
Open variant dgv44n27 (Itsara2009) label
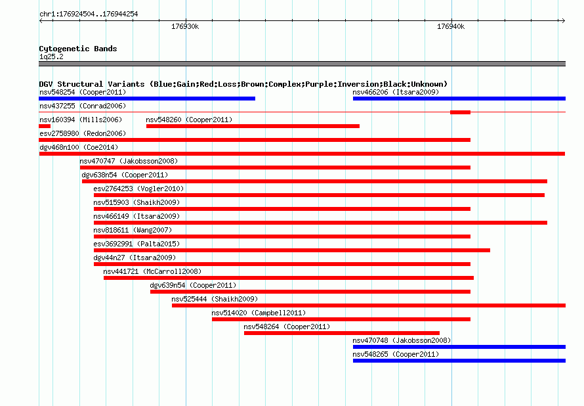point(135,258)
